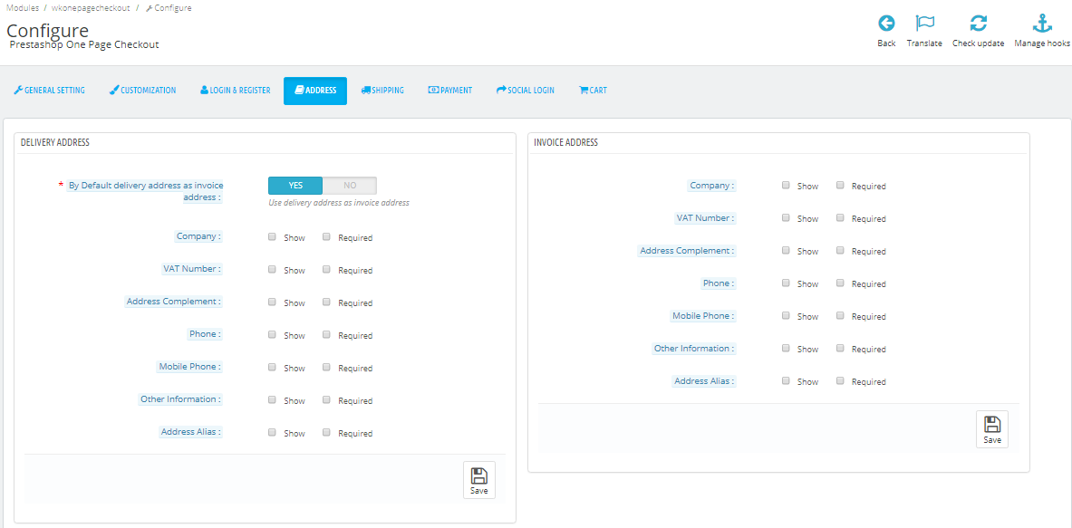The width and height of the screenshot is (1072, 528).
Task: Open the Payment tab
Action: tap(449, 91)
